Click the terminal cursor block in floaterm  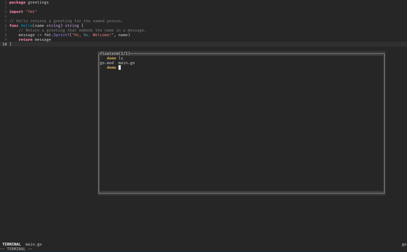click(119, 67)
